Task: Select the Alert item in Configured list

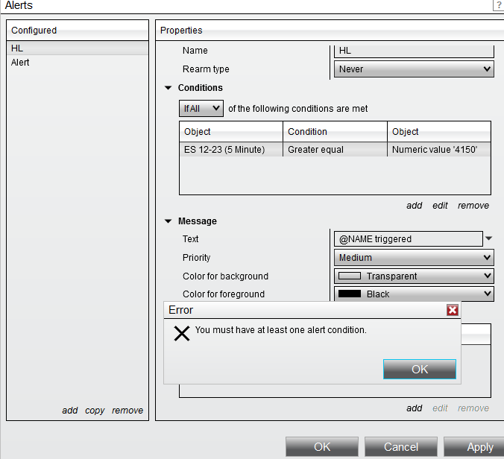Action: pos(77,63)
